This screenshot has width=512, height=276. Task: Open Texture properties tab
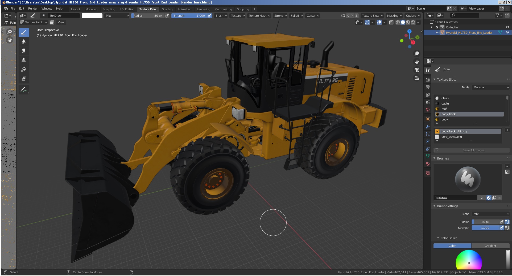pos(428,173)
